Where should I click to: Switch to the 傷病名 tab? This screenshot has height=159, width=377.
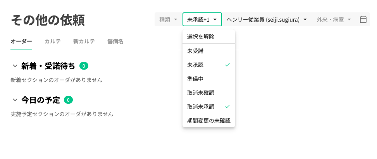pyautogui.click(x=115, y=41)
